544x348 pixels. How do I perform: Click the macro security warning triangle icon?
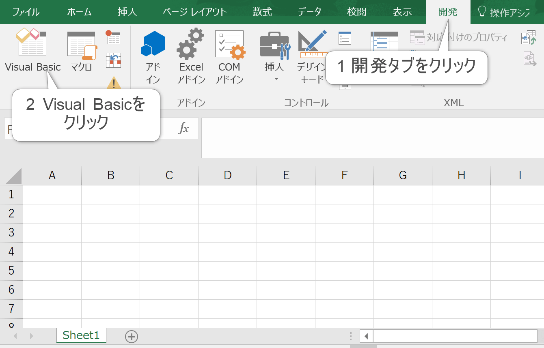(x=114, y=83)
